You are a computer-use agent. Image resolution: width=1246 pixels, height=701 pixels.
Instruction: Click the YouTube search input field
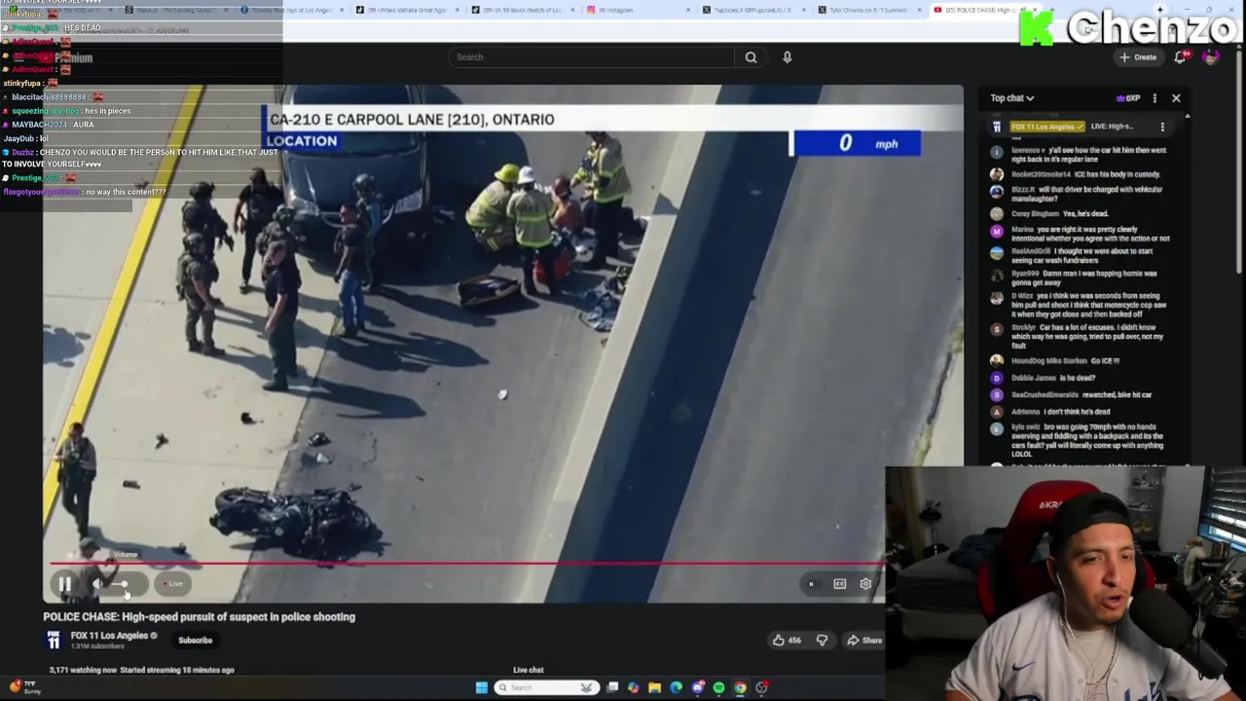coord(592,57)
